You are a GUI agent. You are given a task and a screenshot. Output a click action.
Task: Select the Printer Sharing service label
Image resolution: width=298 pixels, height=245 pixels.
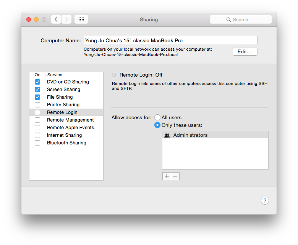[x=63, y=105]
